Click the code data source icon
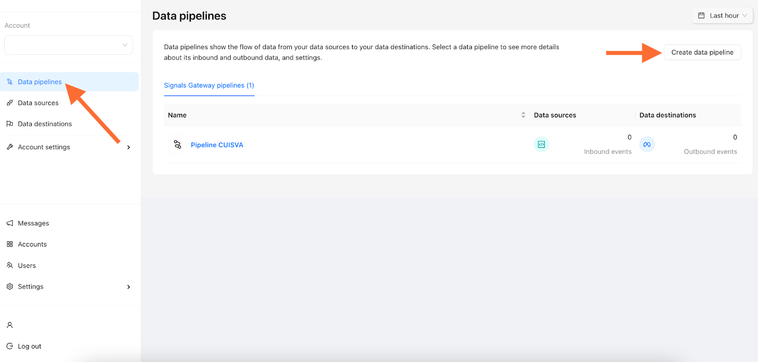 click(x=541, y=144)
